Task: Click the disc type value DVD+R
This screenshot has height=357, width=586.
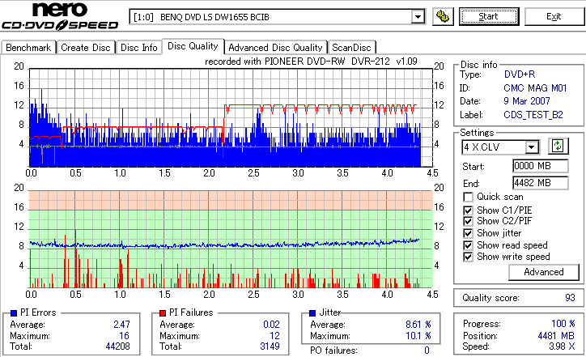Action: 520,74
